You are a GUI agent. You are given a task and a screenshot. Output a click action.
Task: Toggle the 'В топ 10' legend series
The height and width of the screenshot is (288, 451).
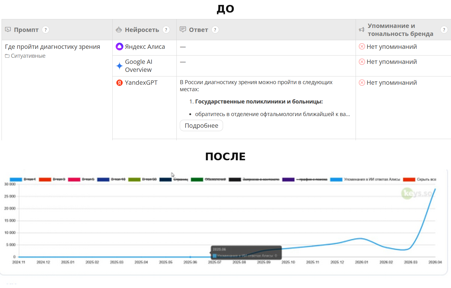(111, 179)
